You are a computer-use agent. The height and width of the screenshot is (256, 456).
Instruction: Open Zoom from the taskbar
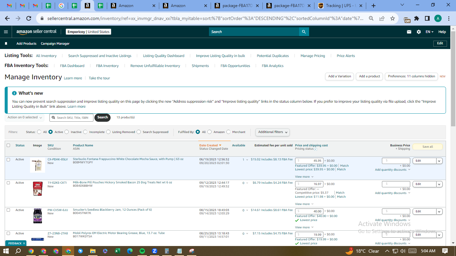pos(155,251)
